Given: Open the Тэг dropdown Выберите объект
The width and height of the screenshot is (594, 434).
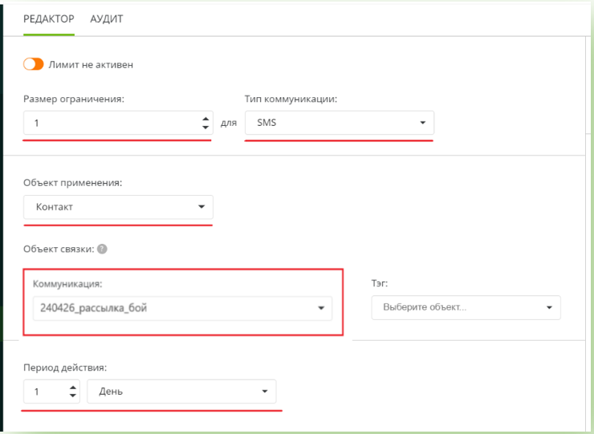Looking at the screenshot, I should tap(466, 307).
